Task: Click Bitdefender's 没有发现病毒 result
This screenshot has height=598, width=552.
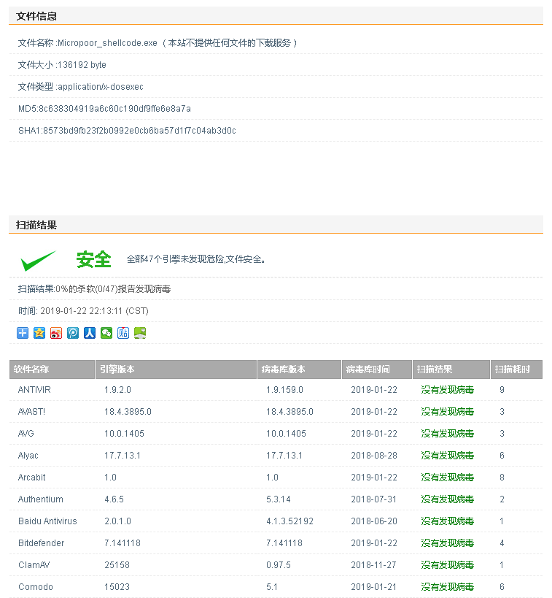Action: tap(447, 543)
